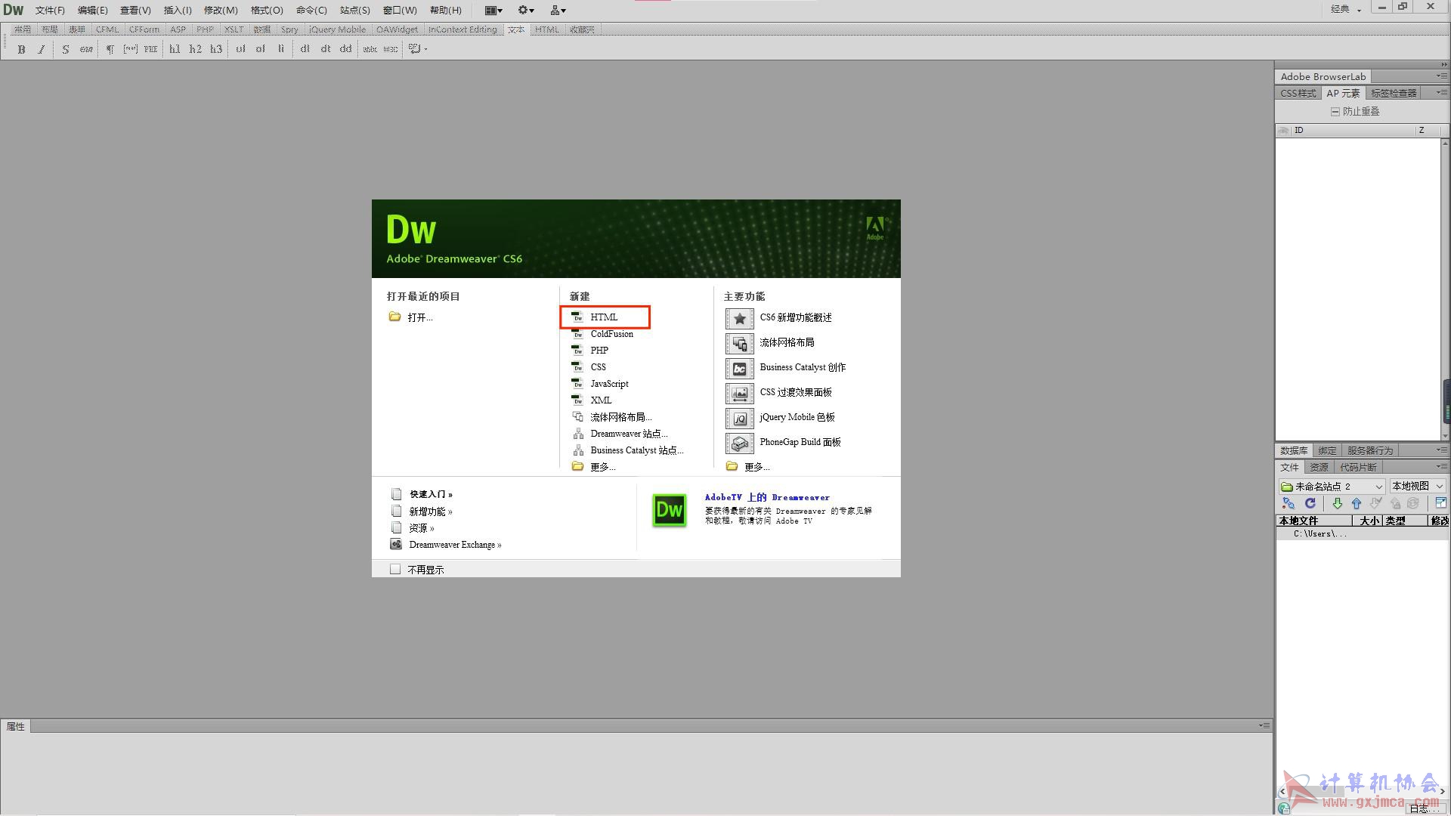Screen dimensions: 1451x816
Task: Open 服务器行为 panel tab
Action: tap(1369, 450)
